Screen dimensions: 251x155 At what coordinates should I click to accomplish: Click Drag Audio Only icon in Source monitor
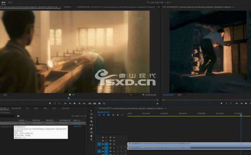pyautogui.click(x=73, y=95)
